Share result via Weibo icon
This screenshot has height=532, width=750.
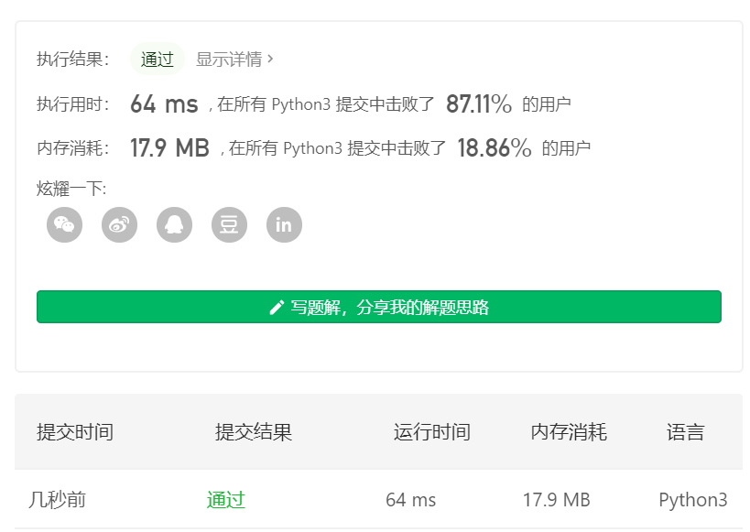[x=120, y=225]
